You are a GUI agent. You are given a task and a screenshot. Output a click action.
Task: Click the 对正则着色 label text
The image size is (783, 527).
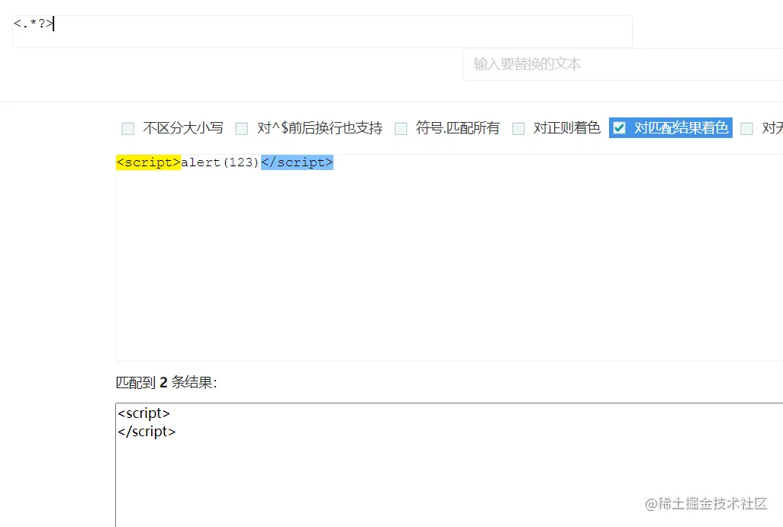point(567,128)
